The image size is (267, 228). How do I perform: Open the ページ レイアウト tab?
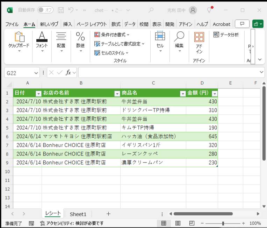(x=92, y=24)
